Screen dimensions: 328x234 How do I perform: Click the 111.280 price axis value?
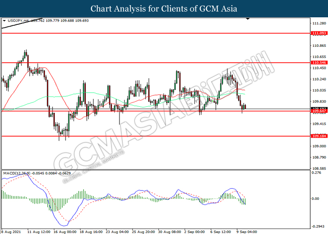(x=319, y=23)
